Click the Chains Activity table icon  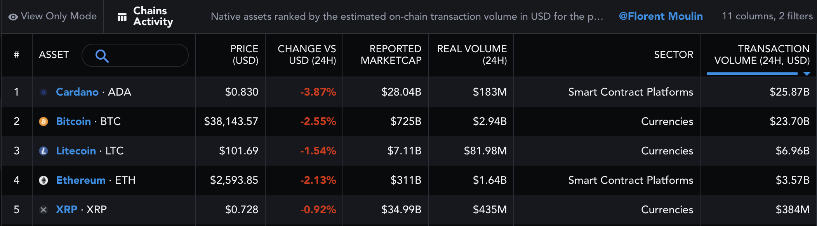[122, 16]
